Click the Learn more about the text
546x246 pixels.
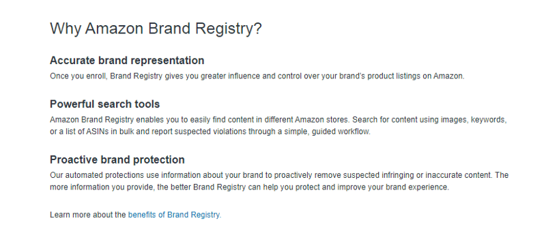click(x=88, y=215)
